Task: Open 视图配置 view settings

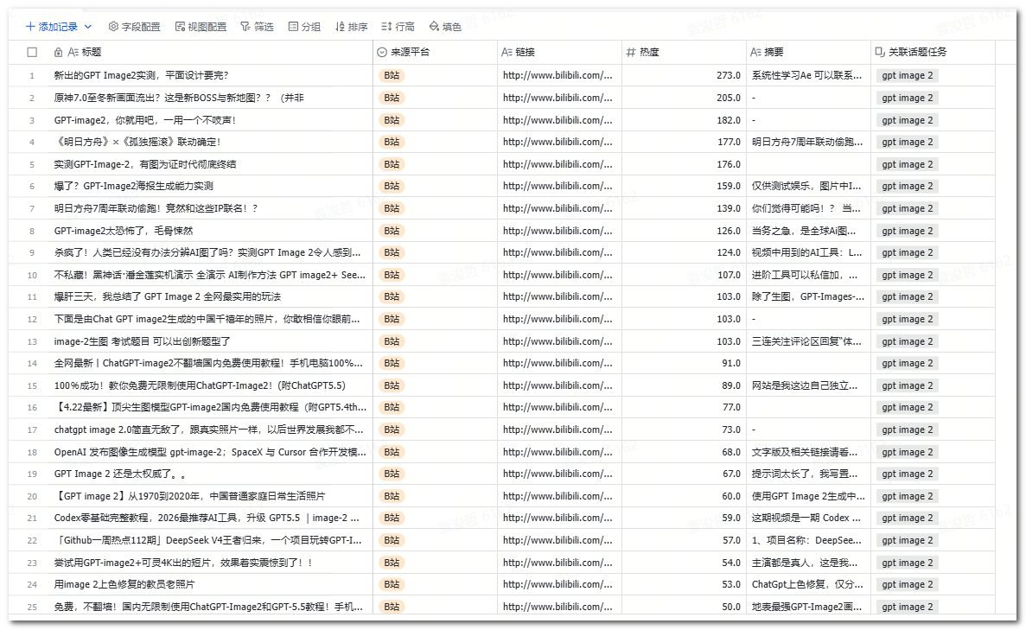Action: click(x=201, y=27)
